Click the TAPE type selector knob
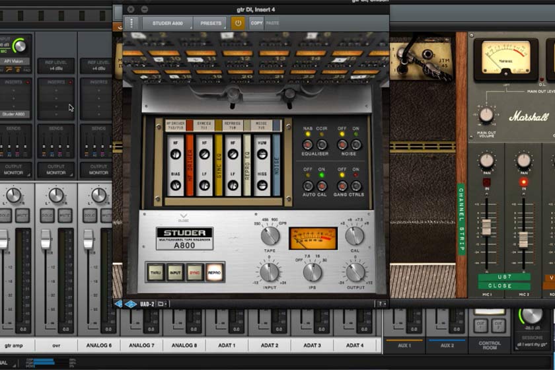Image resolution: width=555 pixels, height=370 pixels. tap(270, 236)
